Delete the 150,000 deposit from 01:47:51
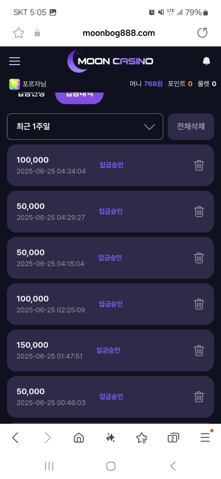The height and width of the screenshot is (479, 221). 199,350
